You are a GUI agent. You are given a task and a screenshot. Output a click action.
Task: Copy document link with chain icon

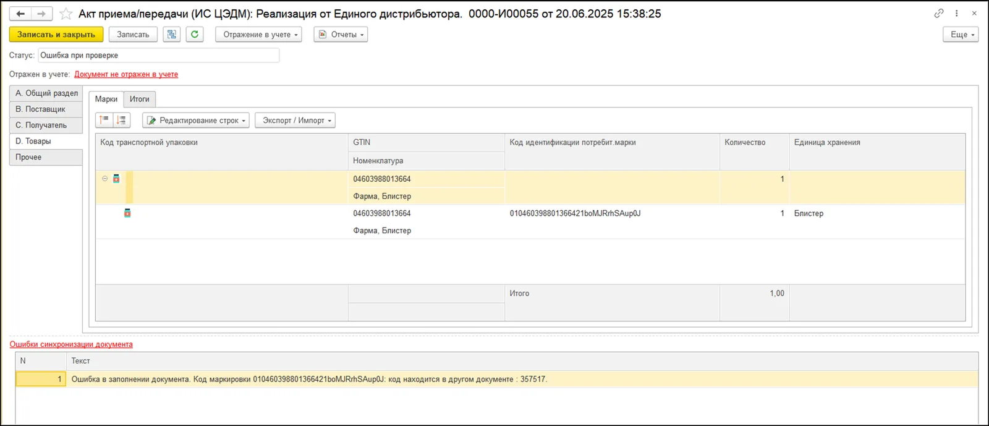coord(939,13)
